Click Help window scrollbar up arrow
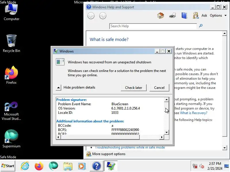 click(x=225, y=33)
